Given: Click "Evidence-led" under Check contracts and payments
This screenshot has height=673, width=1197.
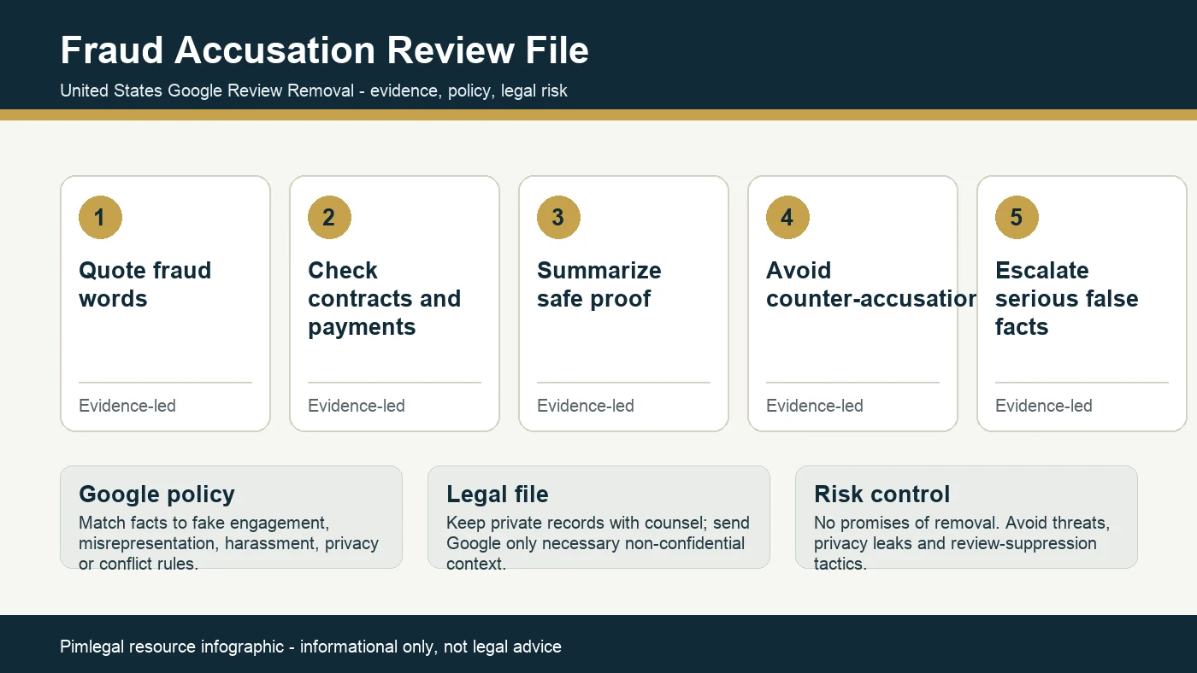Looking at the screenshot, I should click(357, 406).
